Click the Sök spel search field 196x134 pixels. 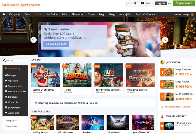point(15,61)
